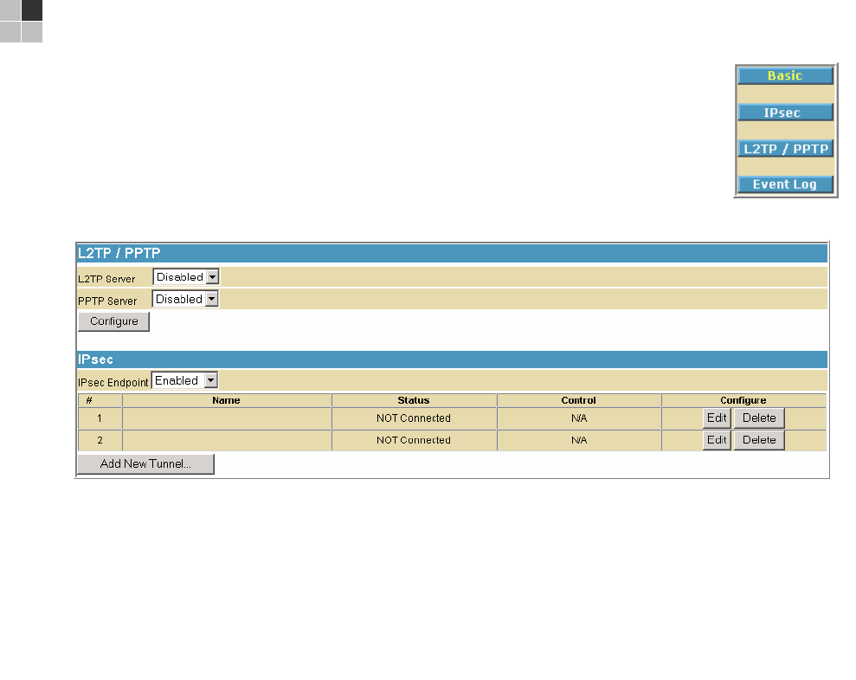Expand the L2TP Server dropdown
Image resolution: width=856 pixels, height=680 pixels.
tap(185, 277)
